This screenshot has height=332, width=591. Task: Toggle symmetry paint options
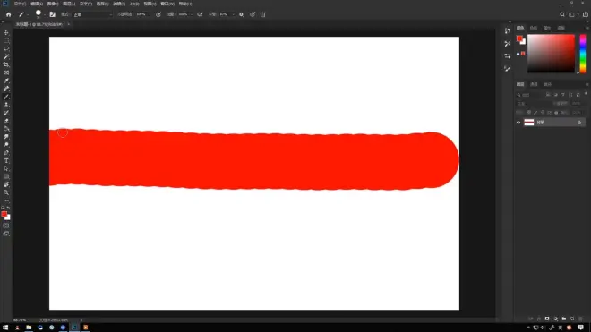(x=262, y=14)
